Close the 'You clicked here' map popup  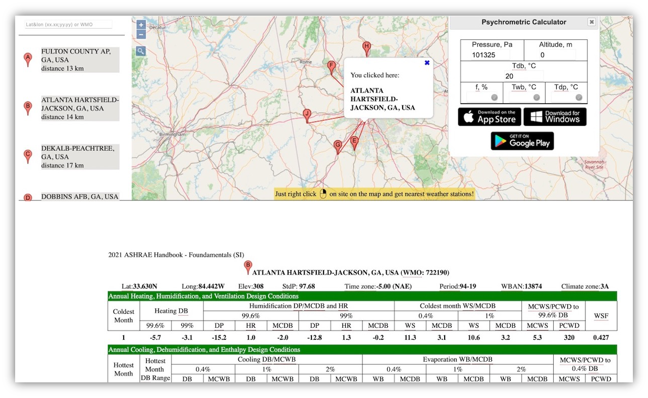427,63
